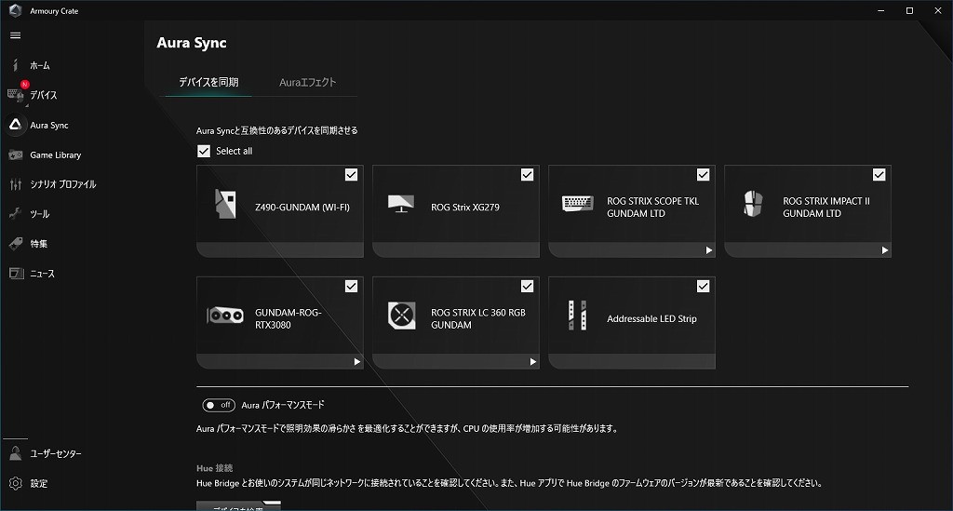
Task: Turn on Aura パフォーマンスモード switch
Action: coord(219,405)
